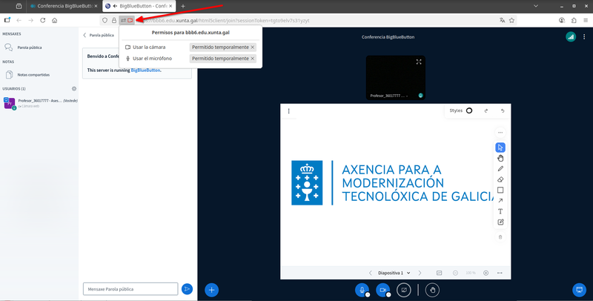The image size is (593, 301).
Task: Turn off the webcam sharing
Action: tap(383, 290)
